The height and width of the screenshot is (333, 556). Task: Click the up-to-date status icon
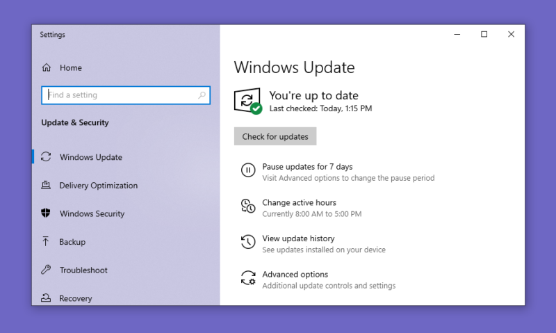coord(248,101)
